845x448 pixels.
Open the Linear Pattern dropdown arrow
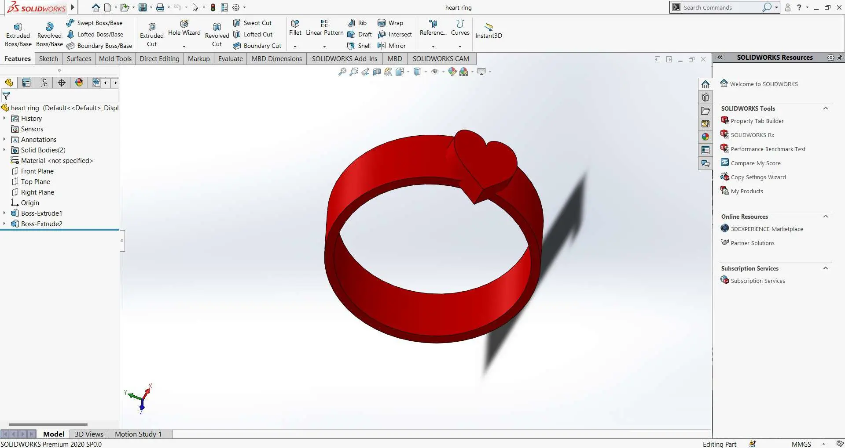(x=324, y=47)
